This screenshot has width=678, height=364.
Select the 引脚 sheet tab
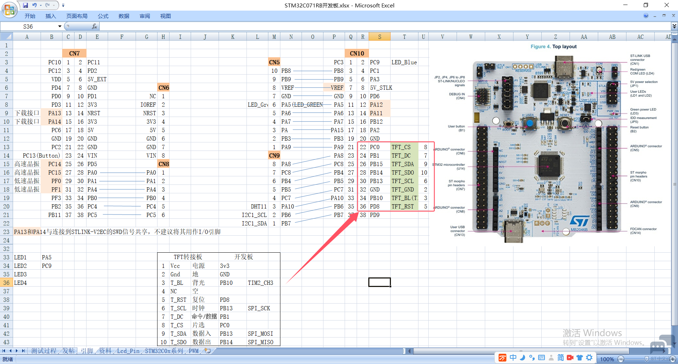coord(87,351)
